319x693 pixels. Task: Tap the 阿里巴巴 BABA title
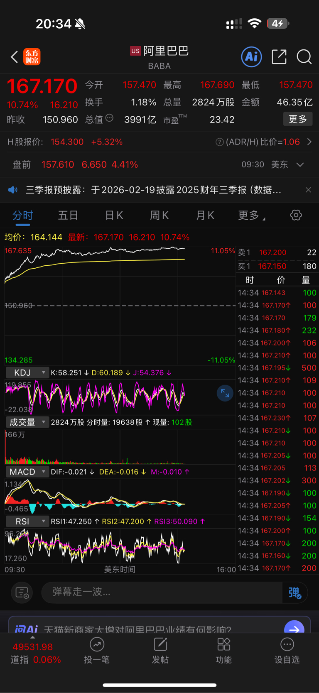click(x=159, y=57)
